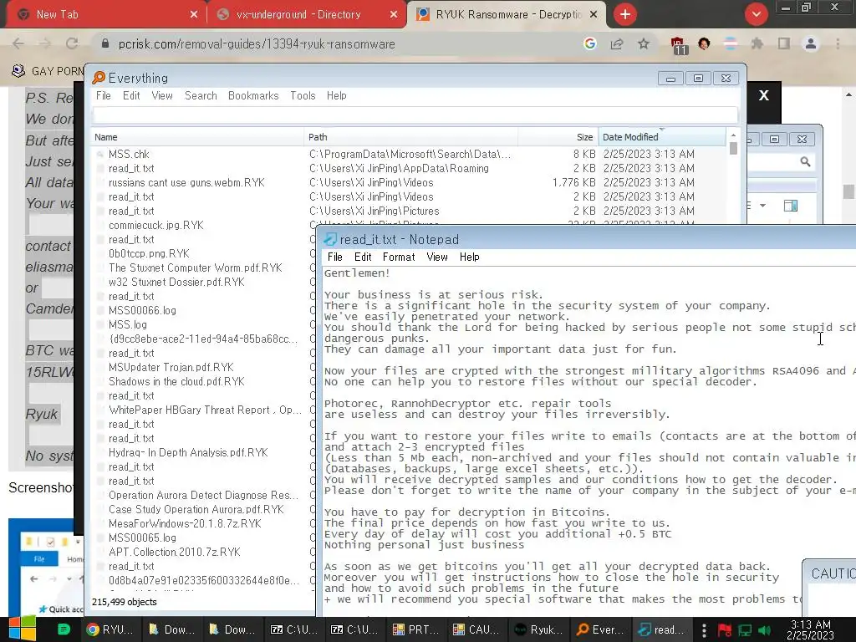Click the search magnifier in background window
This screenshot has height=642, width=856.
(x=805, y=161)
